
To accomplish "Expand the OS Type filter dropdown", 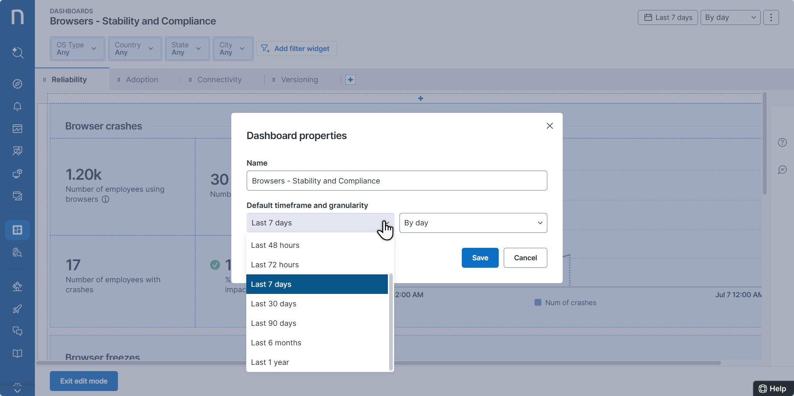I will coord(77,48).
